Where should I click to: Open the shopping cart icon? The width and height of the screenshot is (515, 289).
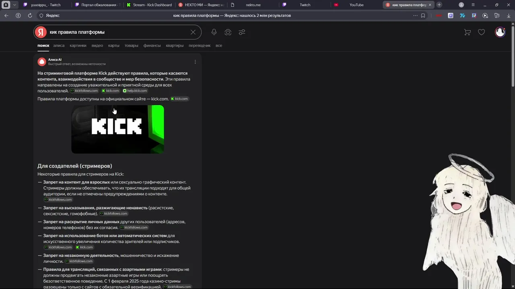[467, 32]
